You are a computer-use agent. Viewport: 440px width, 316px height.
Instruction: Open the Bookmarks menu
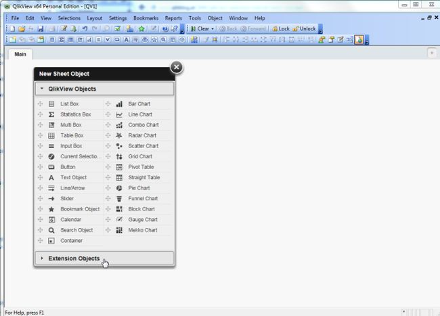pos(146,18)
